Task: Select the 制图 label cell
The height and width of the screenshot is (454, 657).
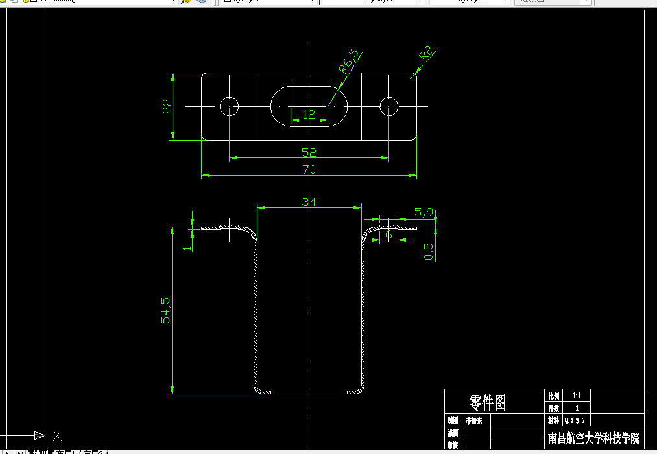Action: (453, 420)
